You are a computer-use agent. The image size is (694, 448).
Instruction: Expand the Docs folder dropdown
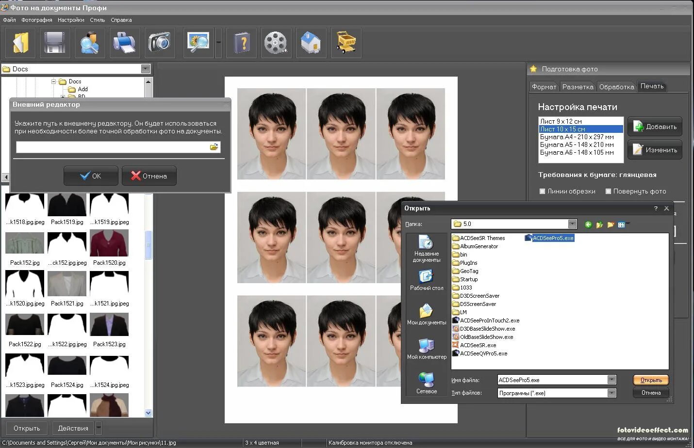146,69
